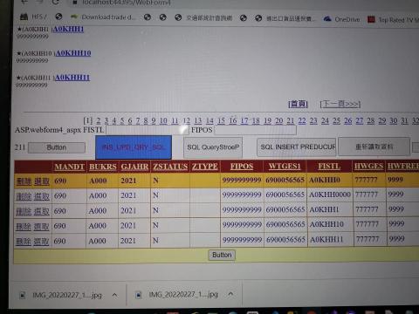The height and width of the screenshot is (314, 419).
Task: Sort the table by FISTL column header
Action: (x=329, y=166)
